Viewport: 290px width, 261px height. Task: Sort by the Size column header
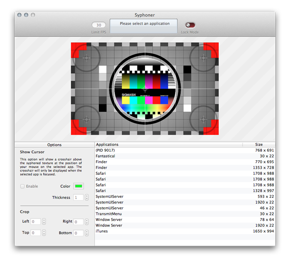[259, 145]
